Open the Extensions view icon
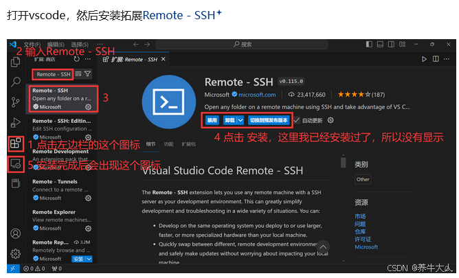Image resolution: width=459 pixels, height=278 pixels. [x=16, y=143]
